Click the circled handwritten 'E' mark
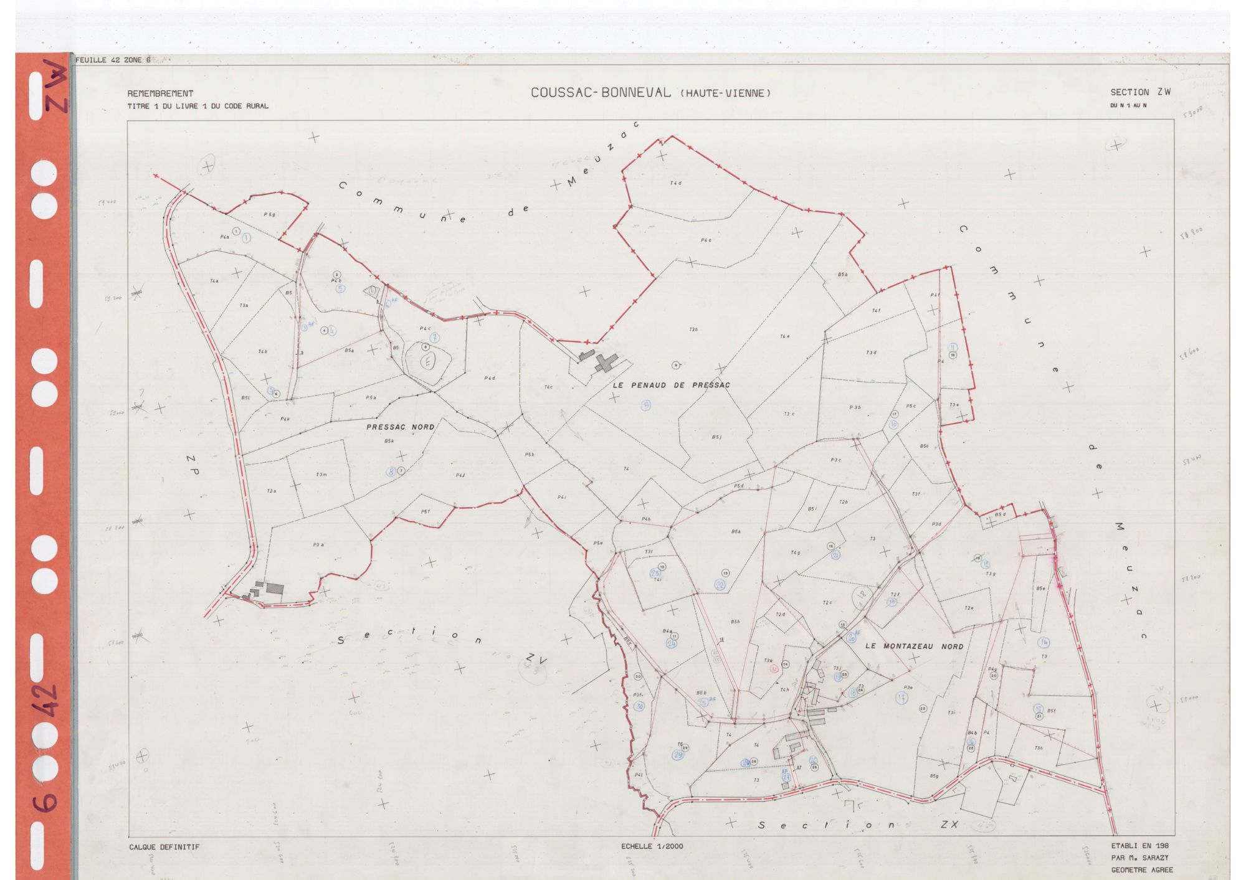Viewport: 1246px width, 880px height. (x=428, y=360)
